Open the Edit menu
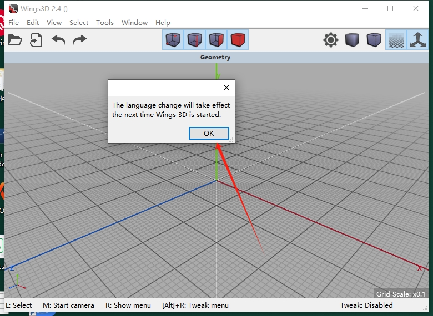This screenshot has height=316, width=433. (33, 23)
